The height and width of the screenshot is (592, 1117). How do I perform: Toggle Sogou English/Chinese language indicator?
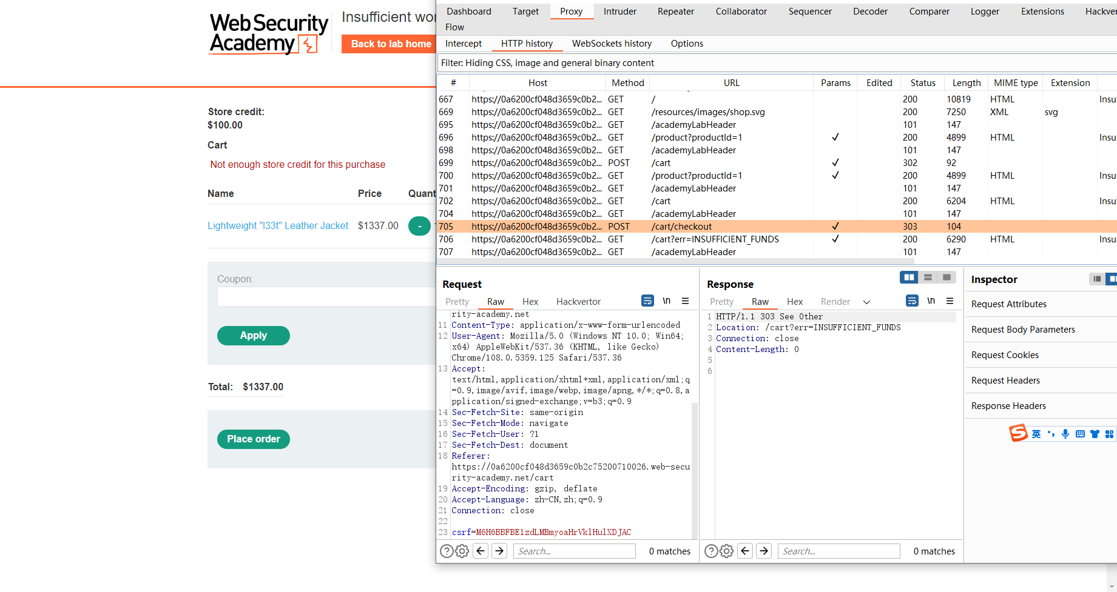pyautogui.click(x=1036, y=434)
